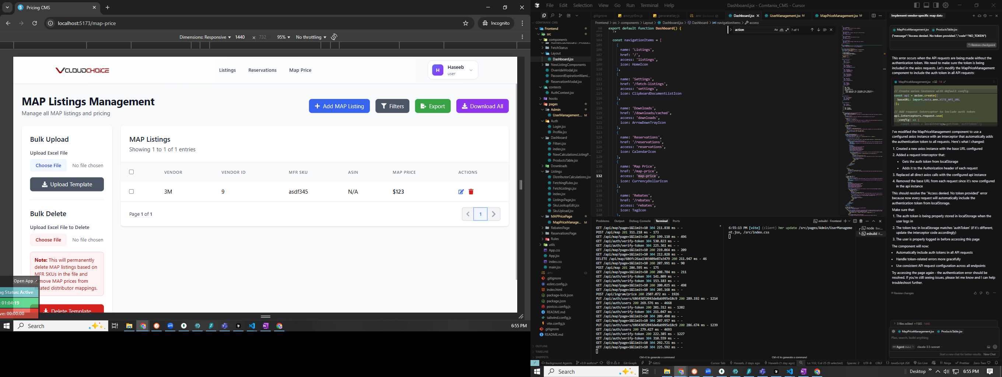The width and height of the screenshot is (1002, 377).
Task: Toggle the select-all checkbox in table header
Action: point(132,172)
